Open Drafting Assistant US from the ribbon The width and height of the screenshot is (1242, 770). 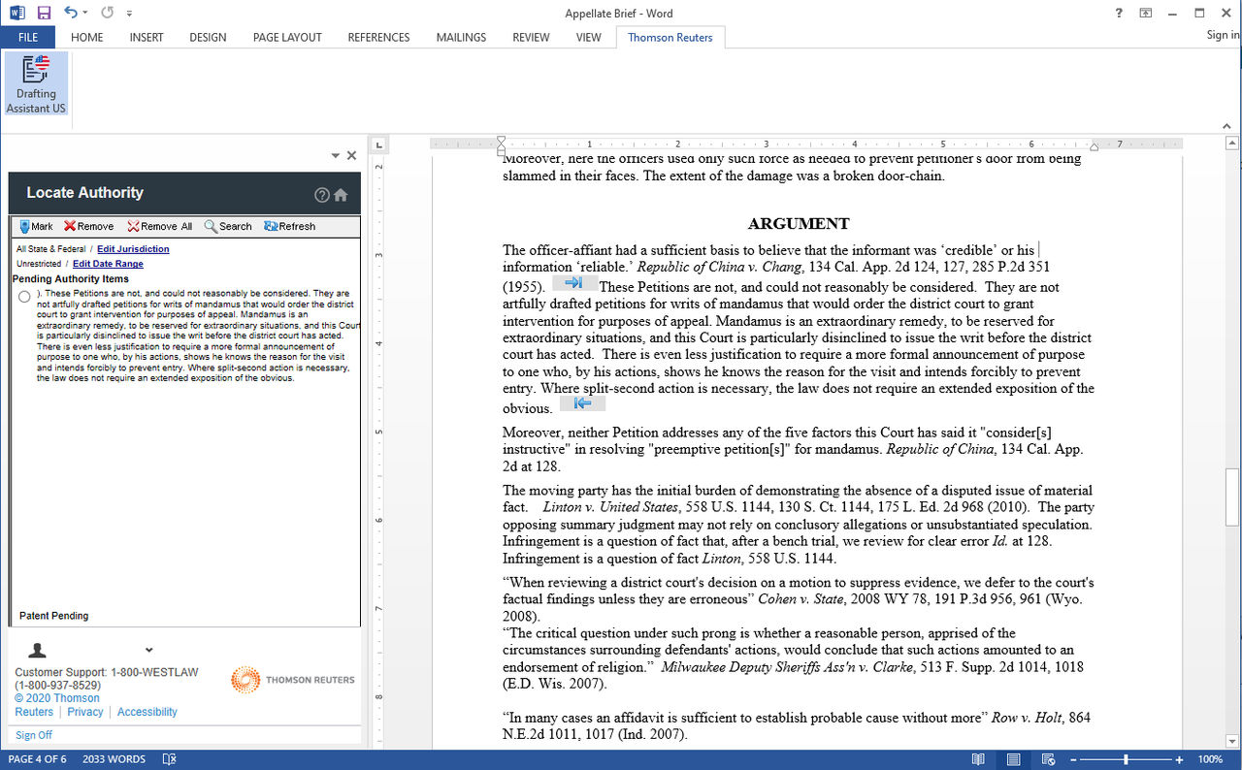pyautogui.click(x=36, y=84)
